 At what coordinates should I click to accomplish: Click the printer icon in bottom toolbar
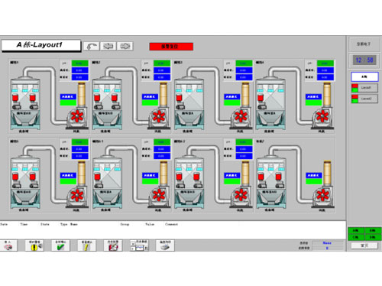click(165, 245)
